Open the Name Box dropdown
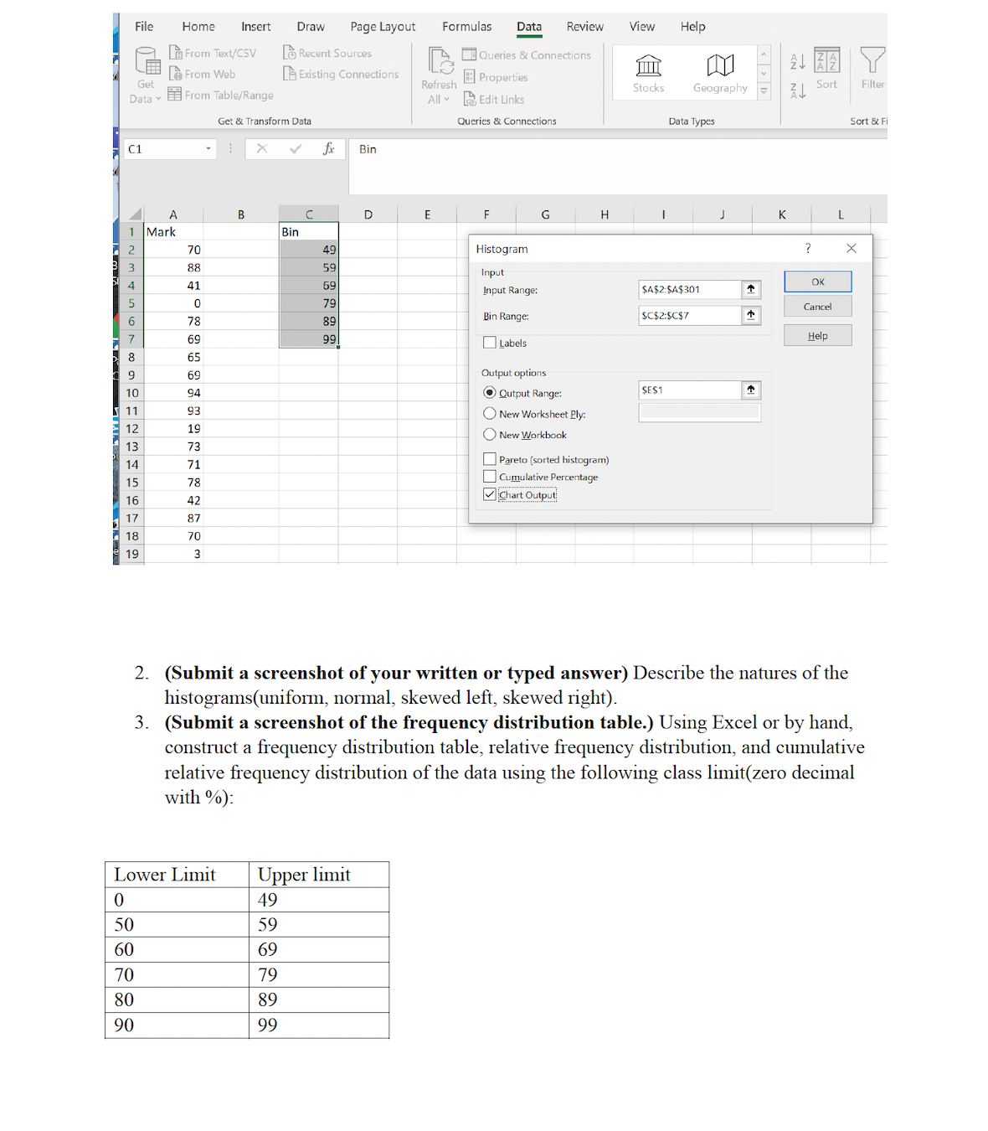 pyautogui.click(x=208, y=148)
